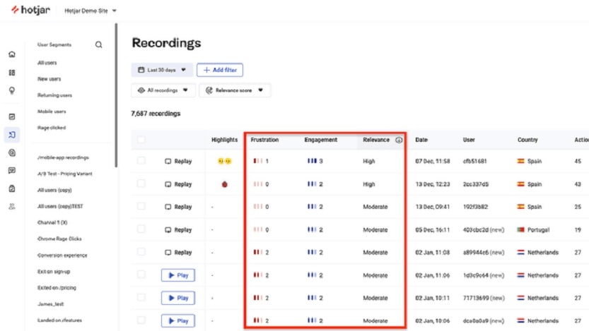Image resolution: width=589 pixels, height=331 pixels.
Task: Check the box for the cfb51681 recording
Action: point(141,161)
